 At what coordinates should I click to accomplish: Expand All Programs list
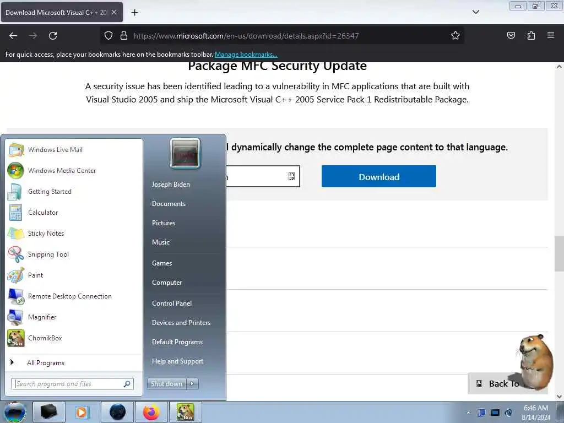pyautogui.click(x=74, y=362)
